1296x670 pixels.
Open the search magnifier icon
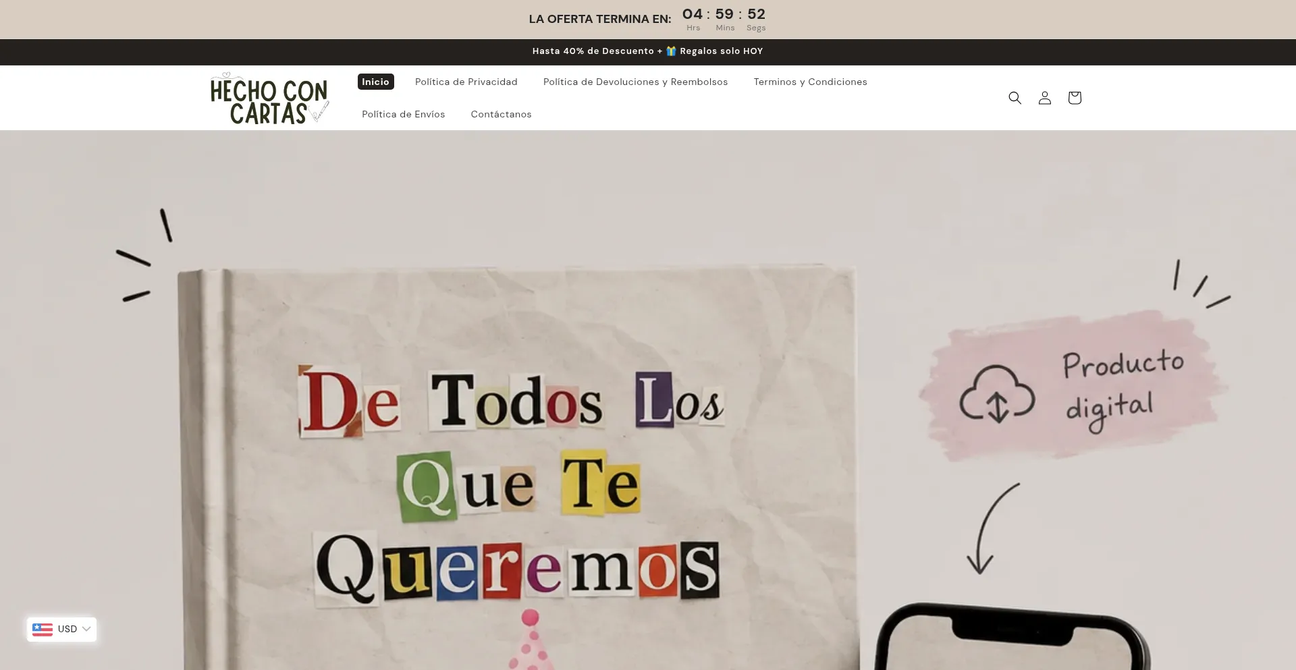pos(1015,98)
